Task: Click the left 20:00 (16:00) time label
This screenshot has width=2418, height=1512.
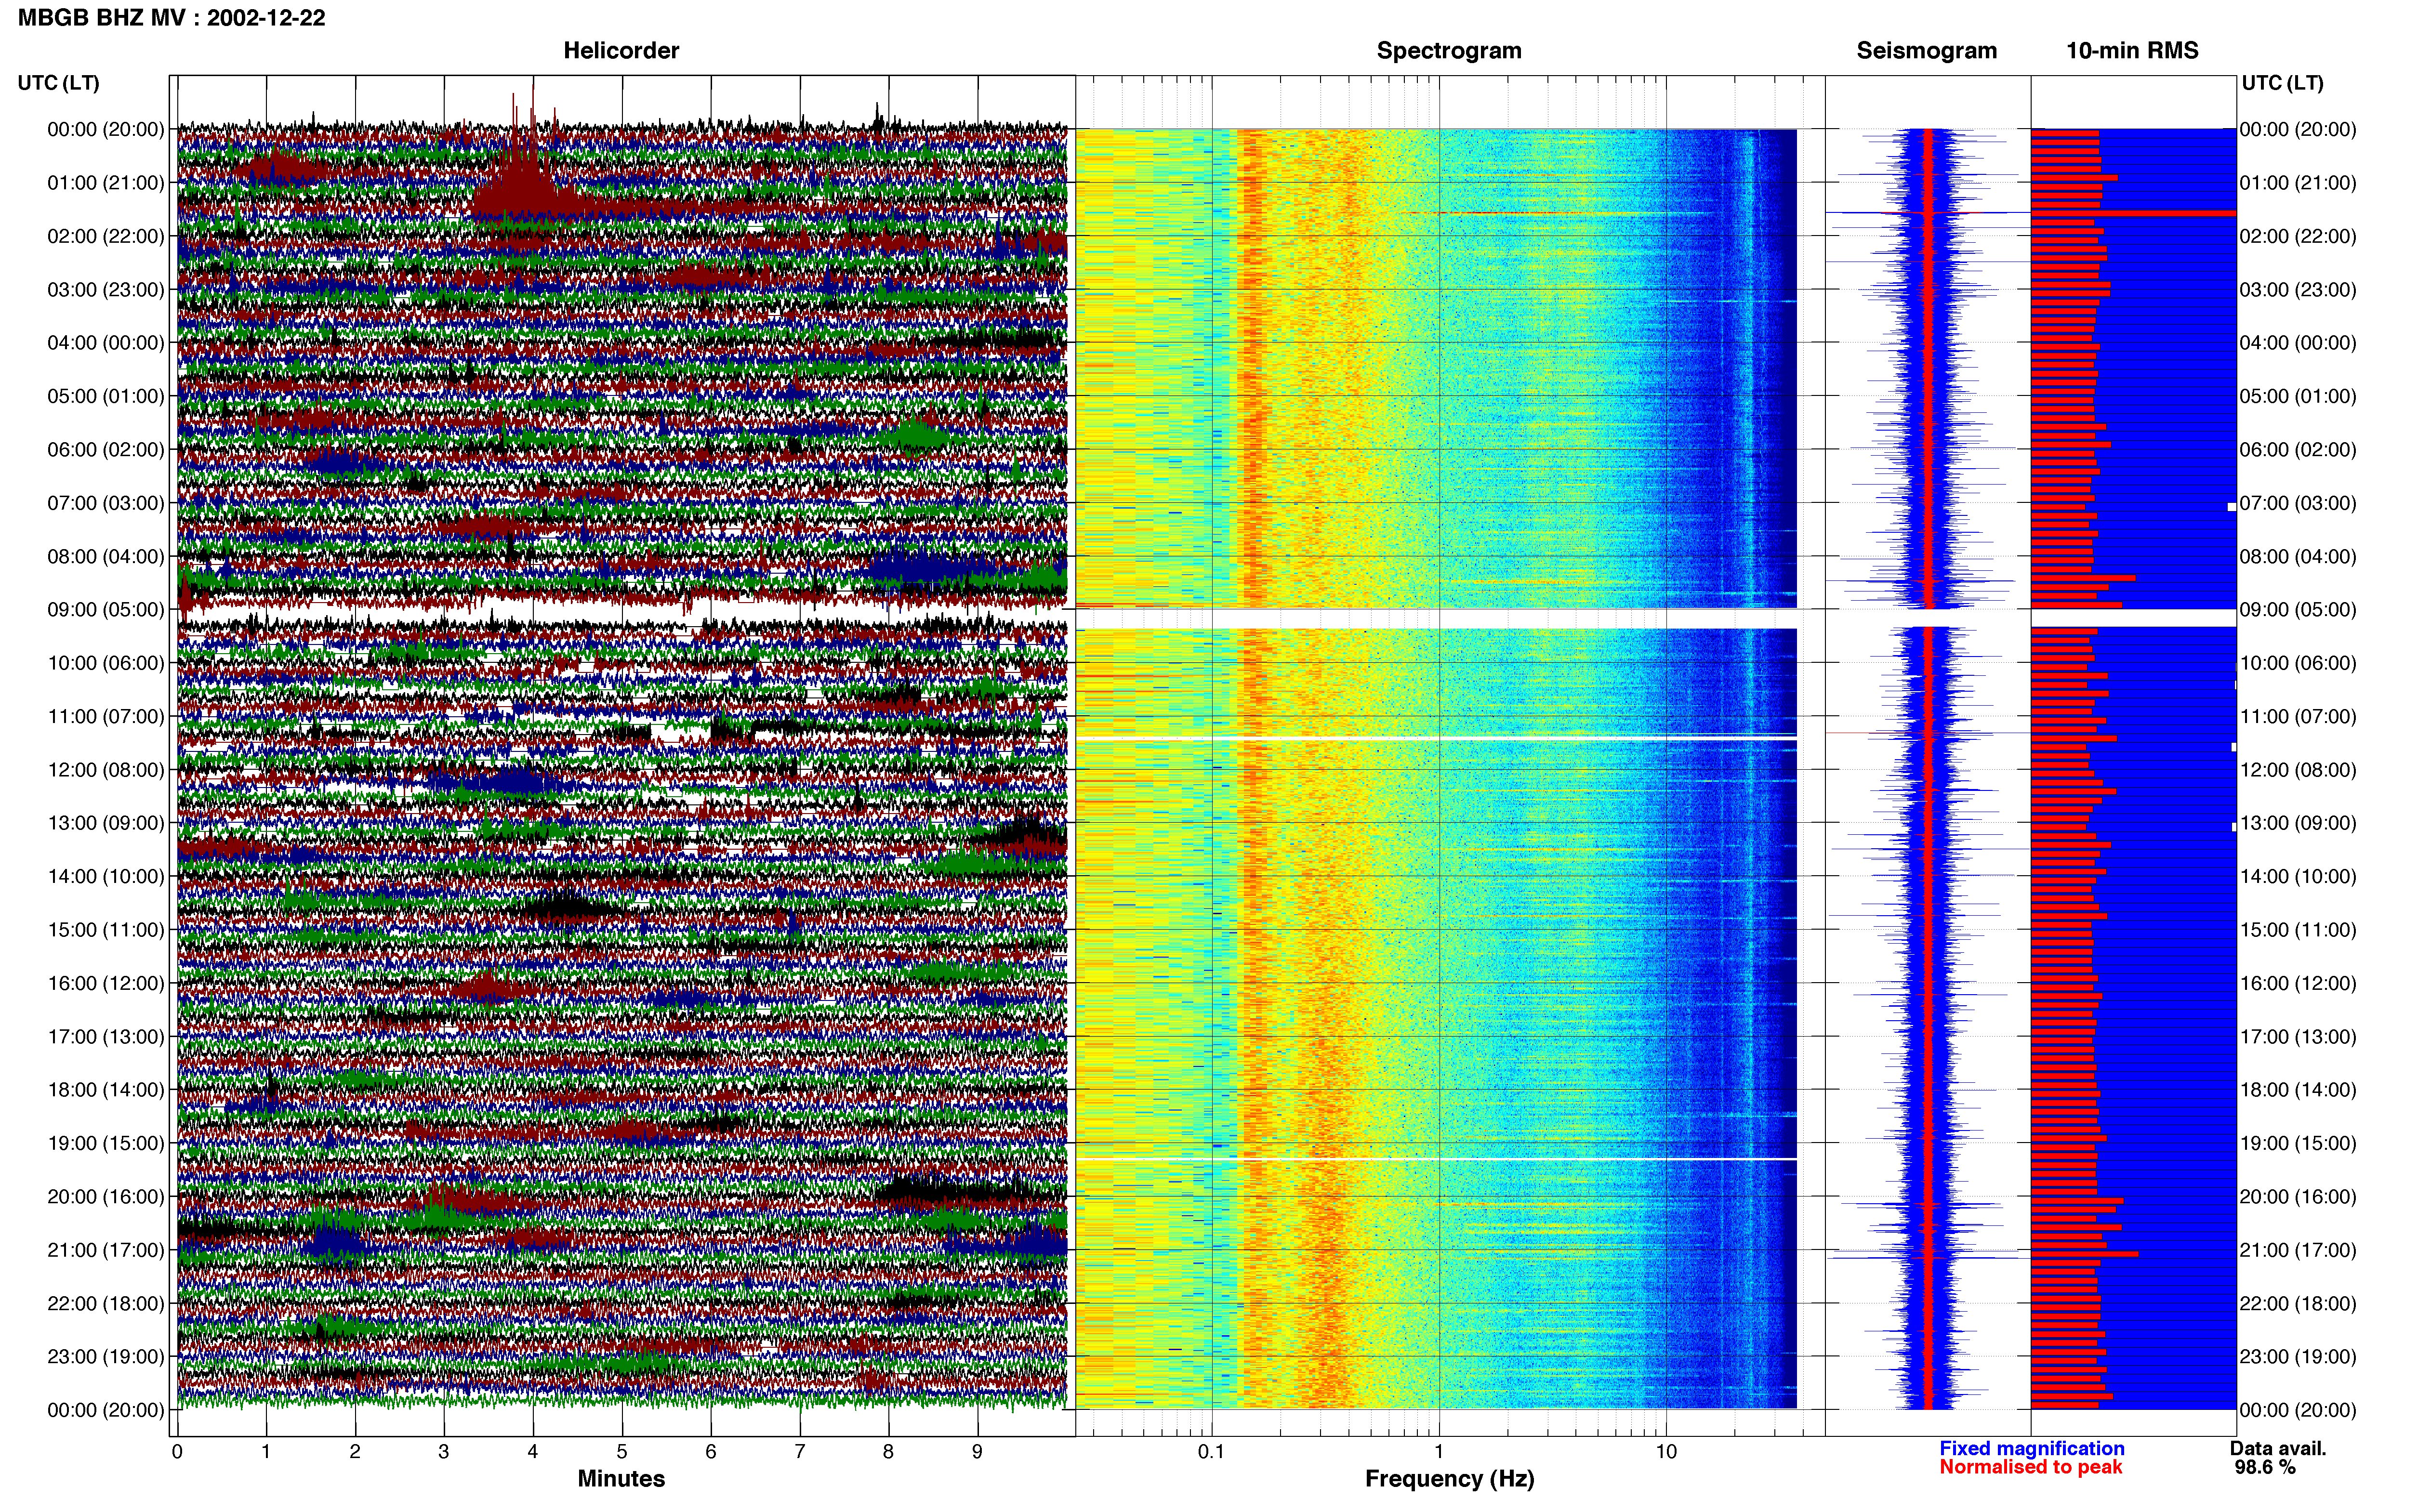Action: (106, 1196)
